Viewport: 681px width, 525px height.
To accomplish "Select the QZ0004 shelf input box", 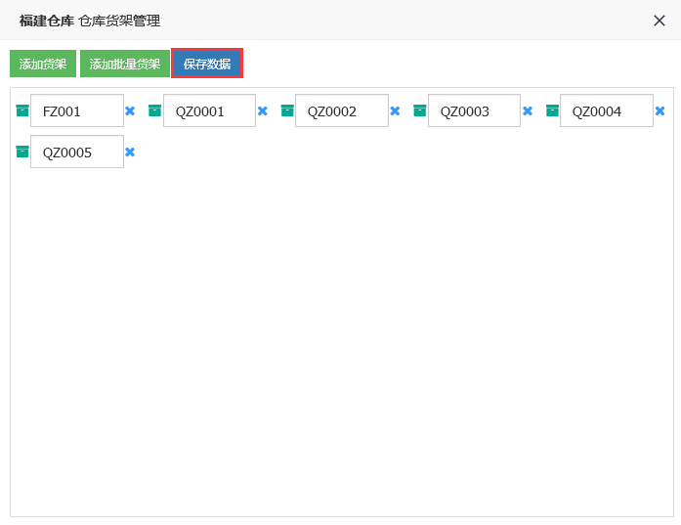I will click(607, 110).
